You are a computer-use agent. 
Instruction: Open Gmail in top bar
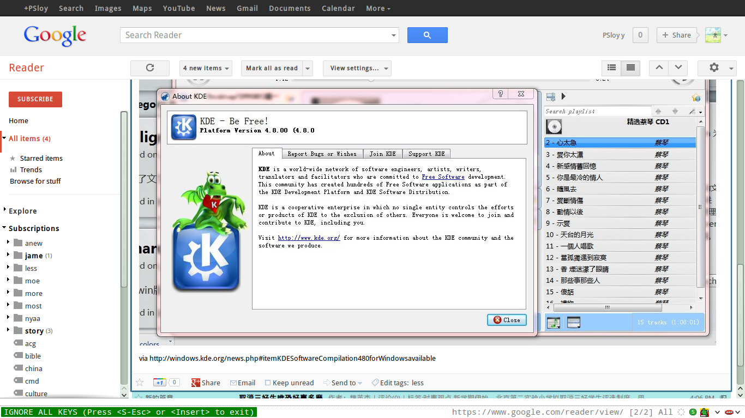(247, 8)
